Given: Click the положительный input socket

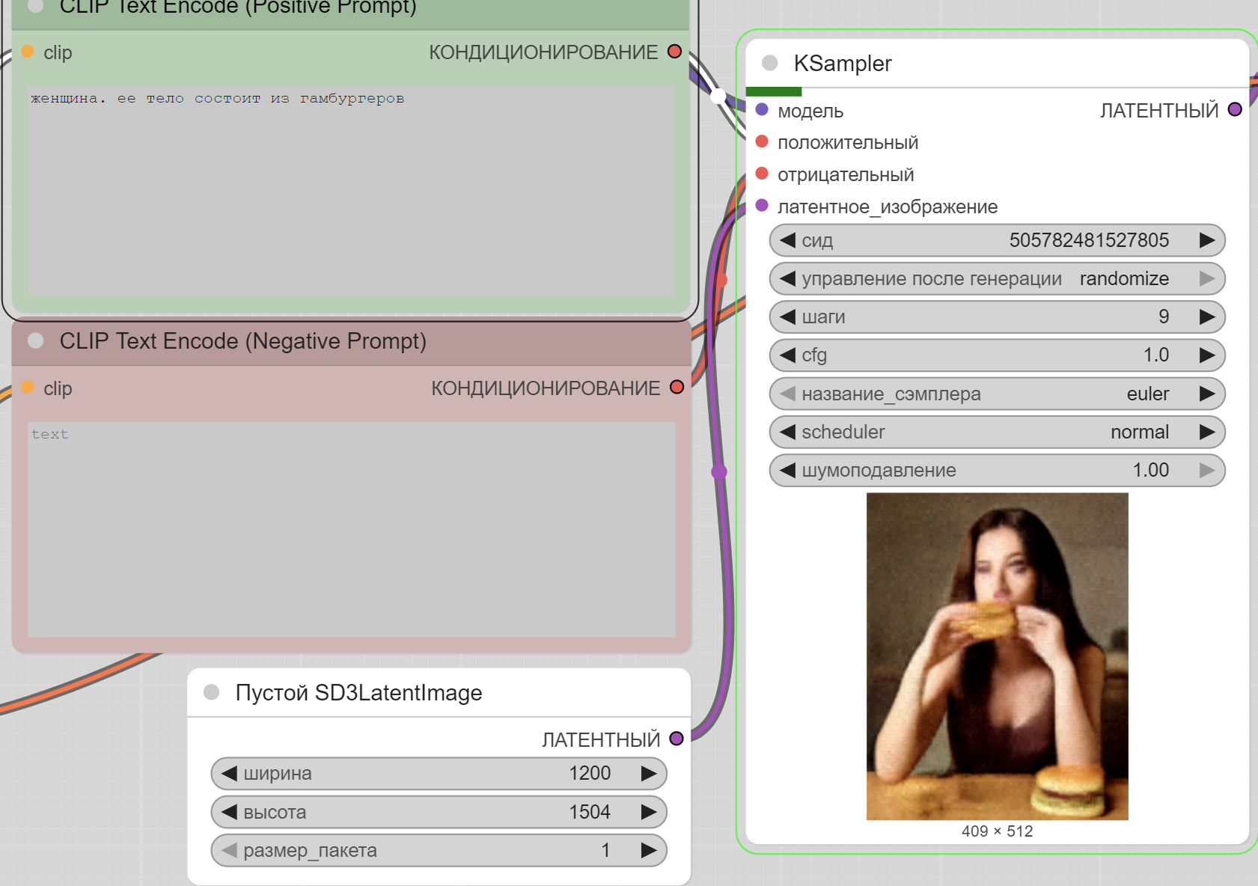Looking at the screenshot, I should (x=762, y=141).
